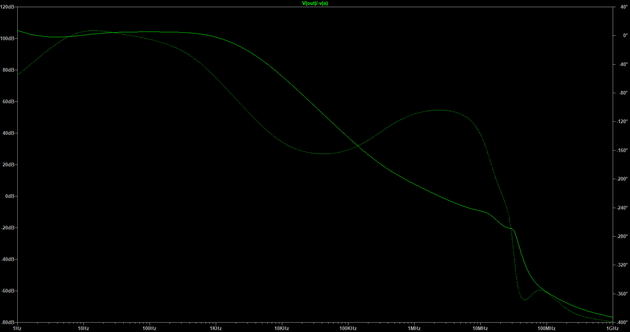Click the 120dB gain axis label
Viewport: 630px width, 332px height.
coord(8,7)
